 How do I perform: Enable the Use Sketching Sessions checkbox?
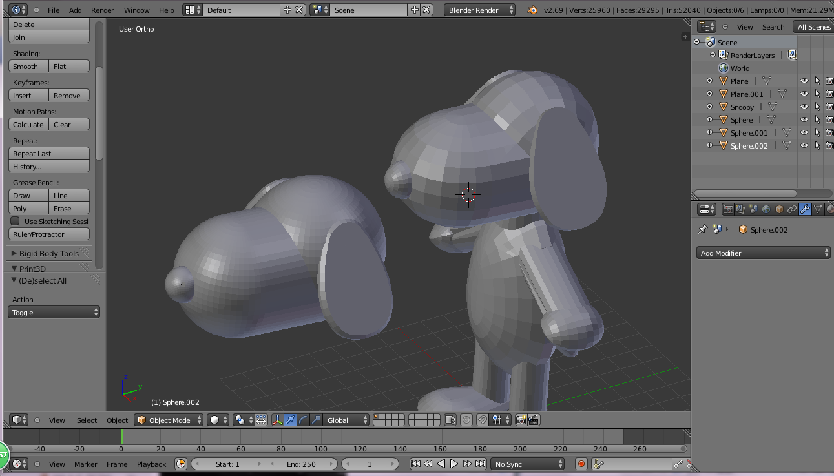click(16, 221)
